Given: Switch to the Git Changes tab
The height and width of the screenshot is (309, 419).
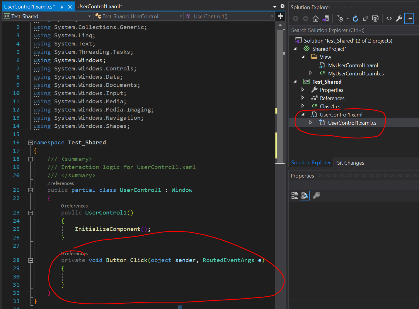Looking at the screenshot, I should 350,163.
